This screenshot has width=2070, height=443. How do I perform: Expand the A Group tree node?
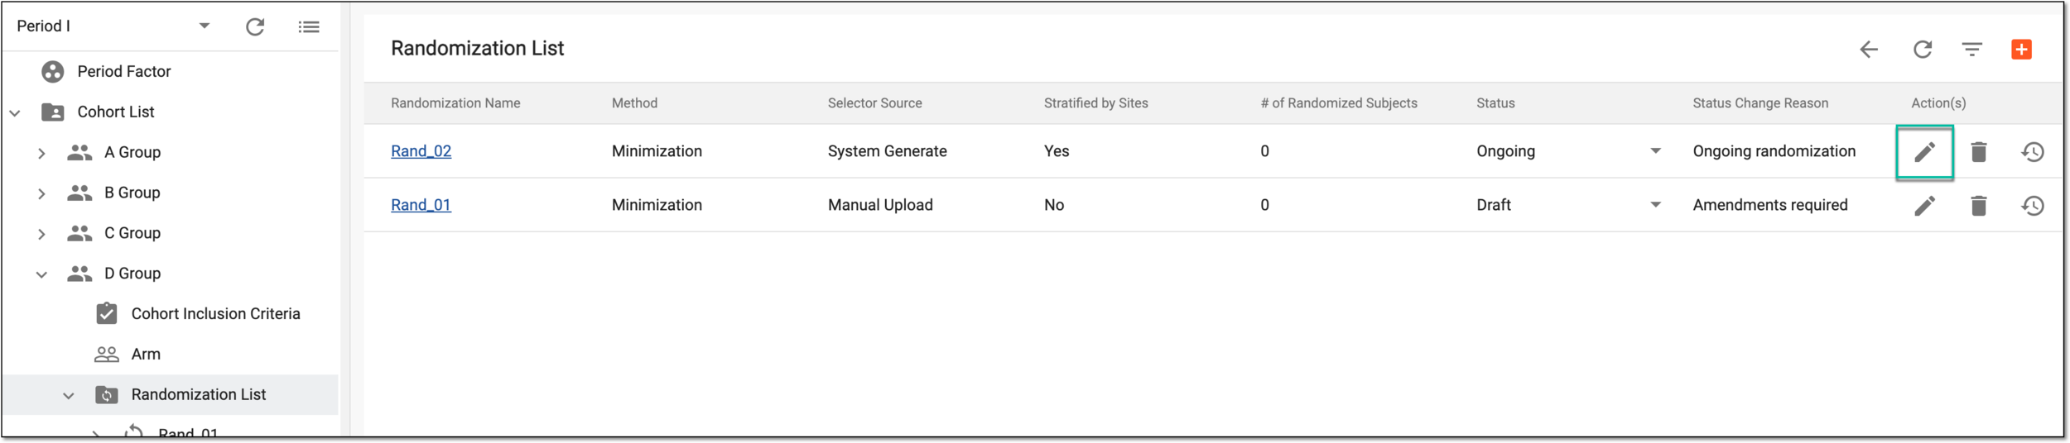[41, 153]
